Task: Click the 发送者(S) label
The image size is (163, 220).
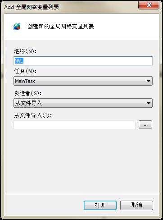Action: (28, 93)
